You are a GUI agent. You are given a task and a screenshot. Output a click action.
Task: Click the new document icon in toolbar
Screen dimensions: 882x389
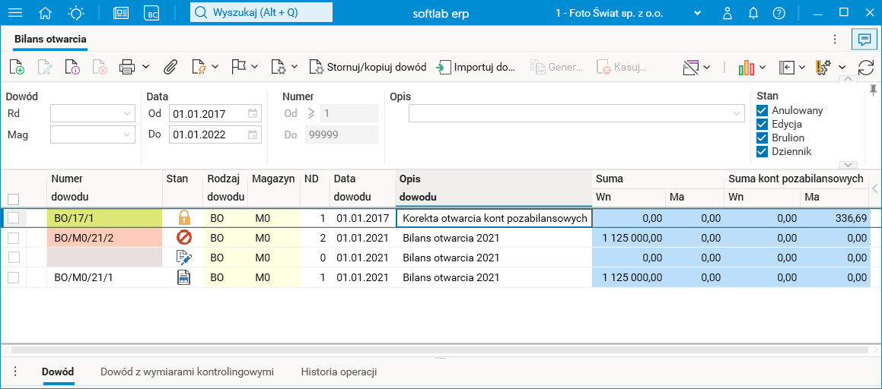(x=17, y=67)
